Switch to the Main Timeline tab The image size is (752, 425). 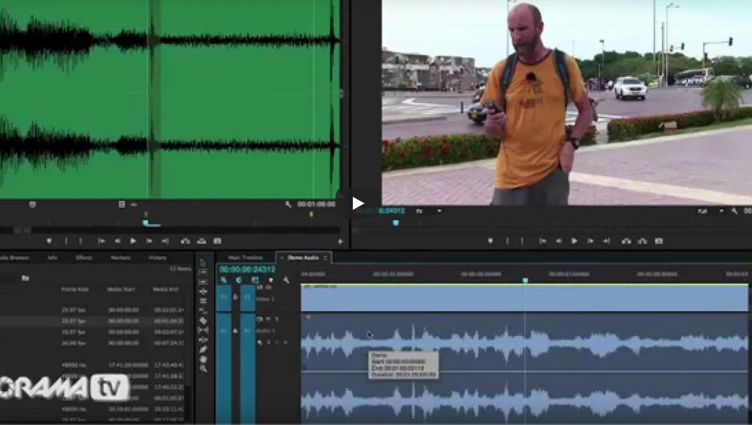(245, 257)
